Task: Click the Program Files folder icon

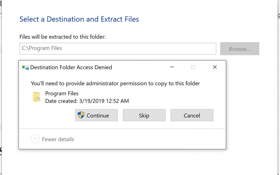Action: click(37, 97)
